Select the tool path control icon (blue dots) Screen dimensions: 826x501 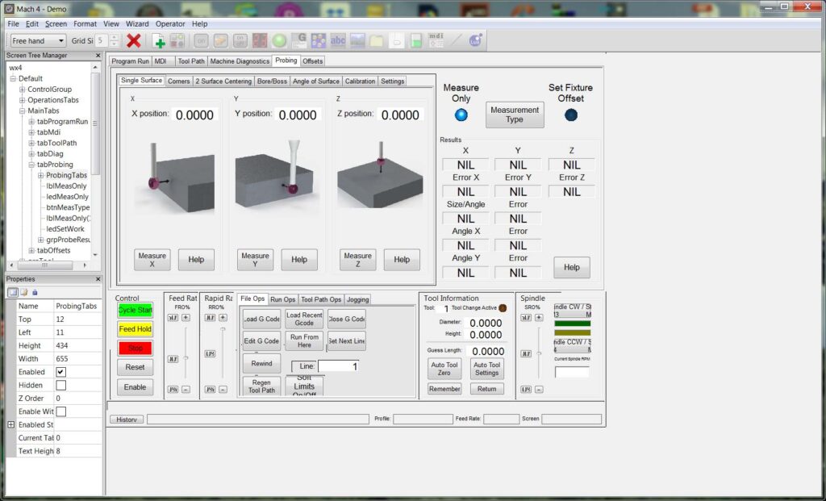tap(319, 40)
